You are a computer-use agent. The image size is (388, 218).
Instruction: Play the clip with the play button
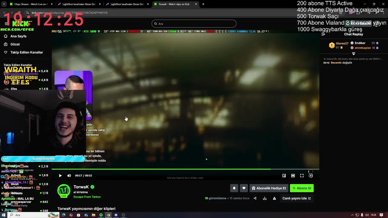[x=60, y=176]
